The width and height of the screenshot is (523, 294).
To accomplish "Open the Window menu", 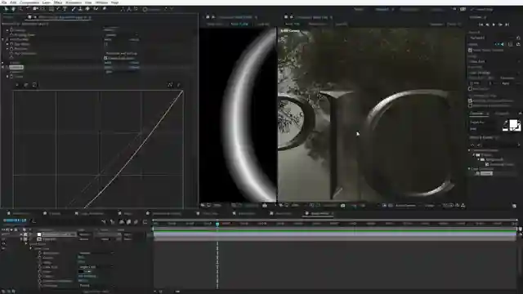I will pyautogui.click(x=101, y=2).
